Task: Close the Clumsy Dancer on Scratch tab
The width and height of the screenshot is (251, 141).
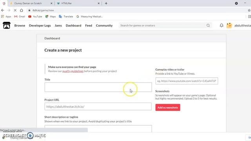Action: pyautogui.click(x=51, y=4)
